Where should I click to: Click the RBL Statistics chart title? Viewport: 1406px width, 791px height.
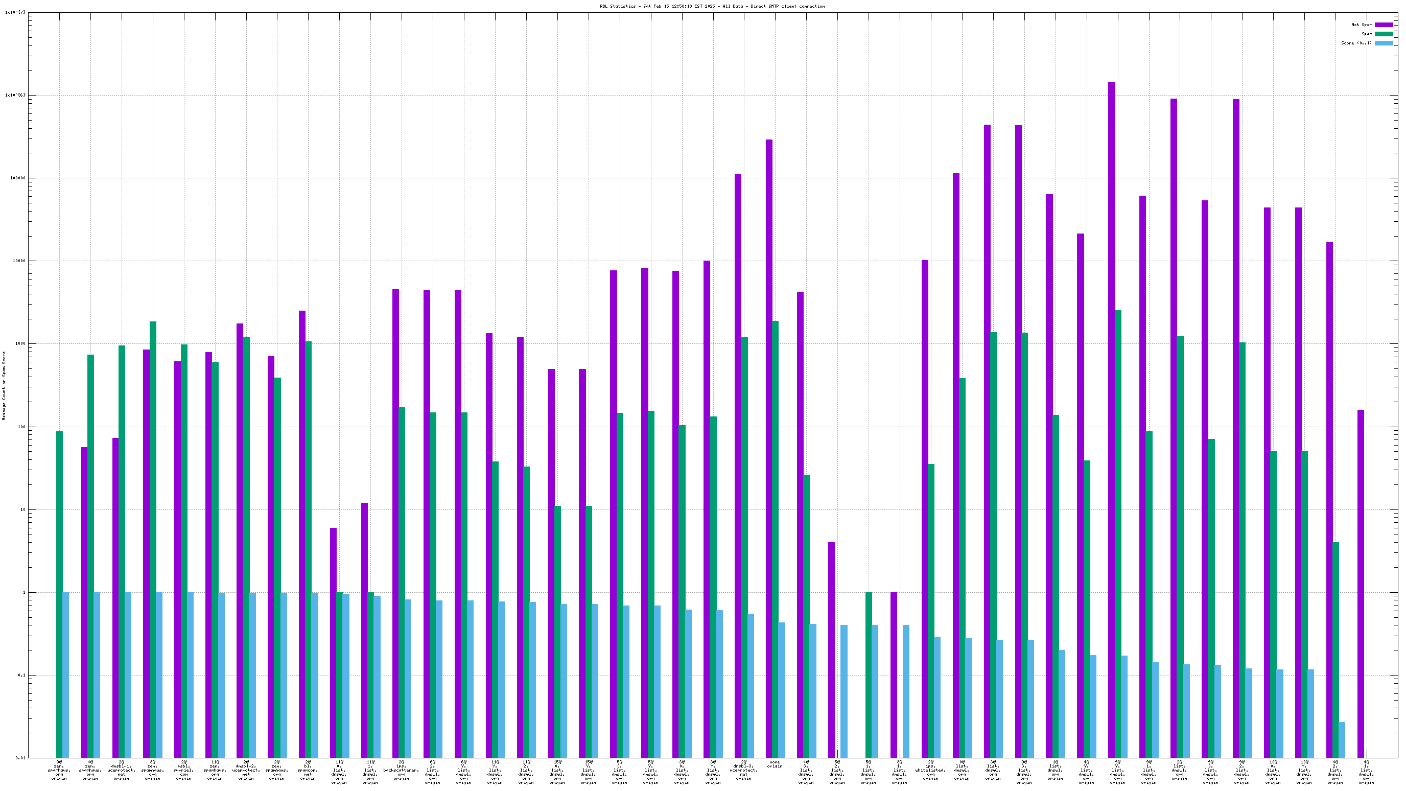(x=712, y=7)
